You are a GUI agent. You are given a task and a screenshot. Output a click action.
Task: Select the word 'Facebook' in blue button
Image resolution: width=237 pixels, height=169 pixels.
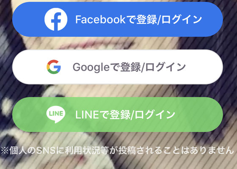click(100, 19)
